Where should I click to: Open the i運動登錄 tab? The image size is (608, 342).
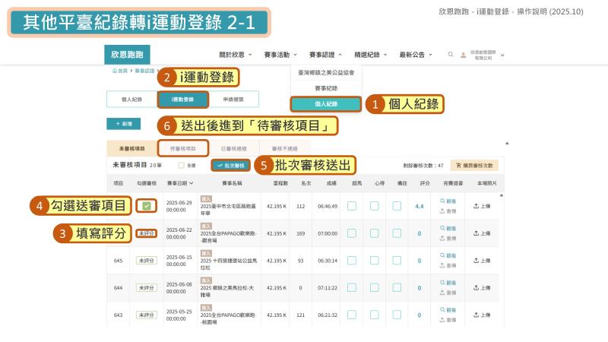(182, 100)
